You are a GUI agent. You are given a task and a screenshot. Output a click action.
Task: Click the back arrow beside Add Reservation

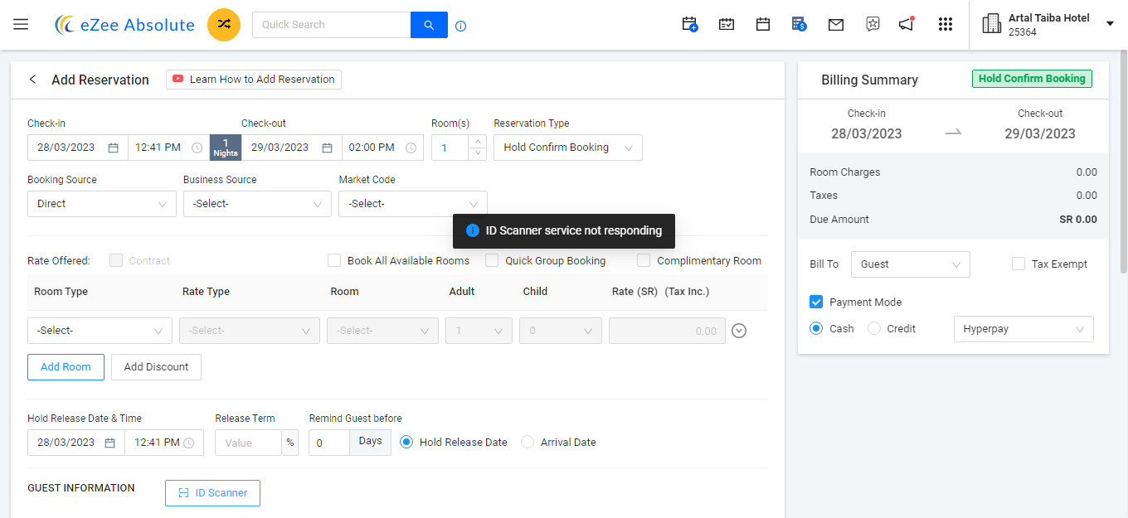coord(33,80)
